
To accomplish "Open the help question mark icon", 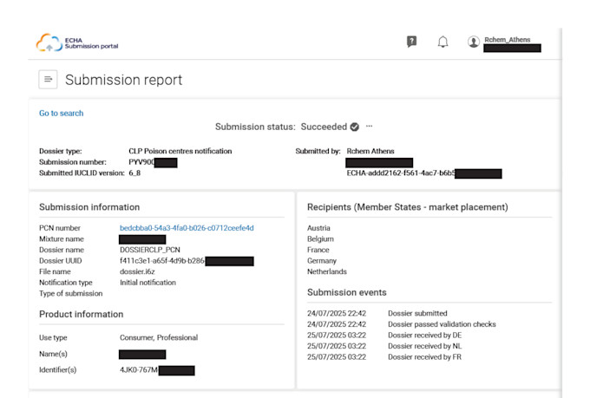I will coord(411,42).
